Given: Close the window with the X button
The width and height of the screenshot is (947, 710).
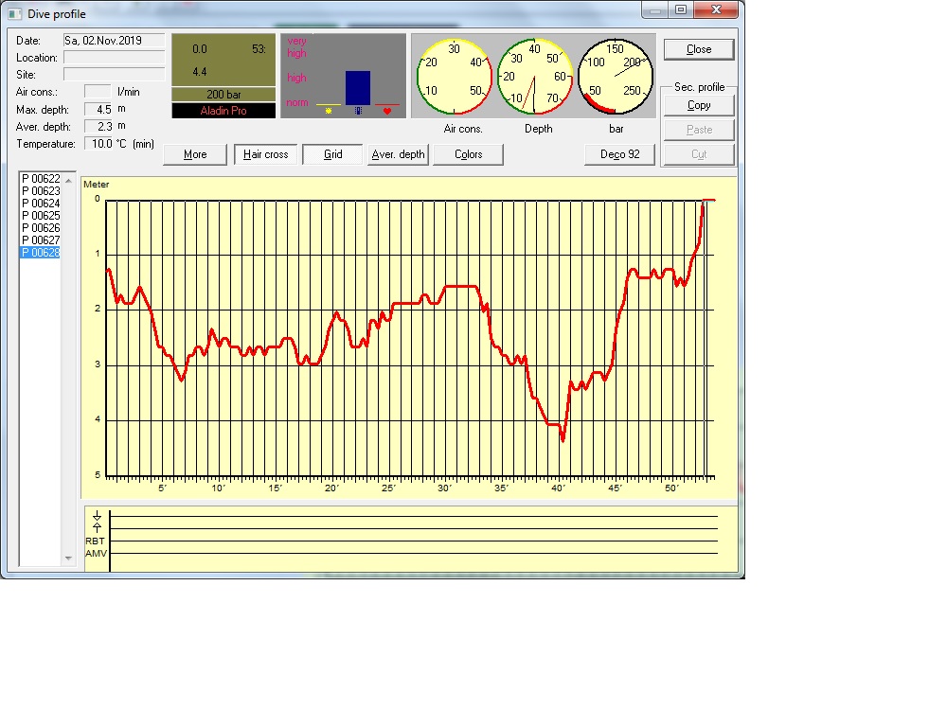Looking at the screenshot, I should (716, 9).
